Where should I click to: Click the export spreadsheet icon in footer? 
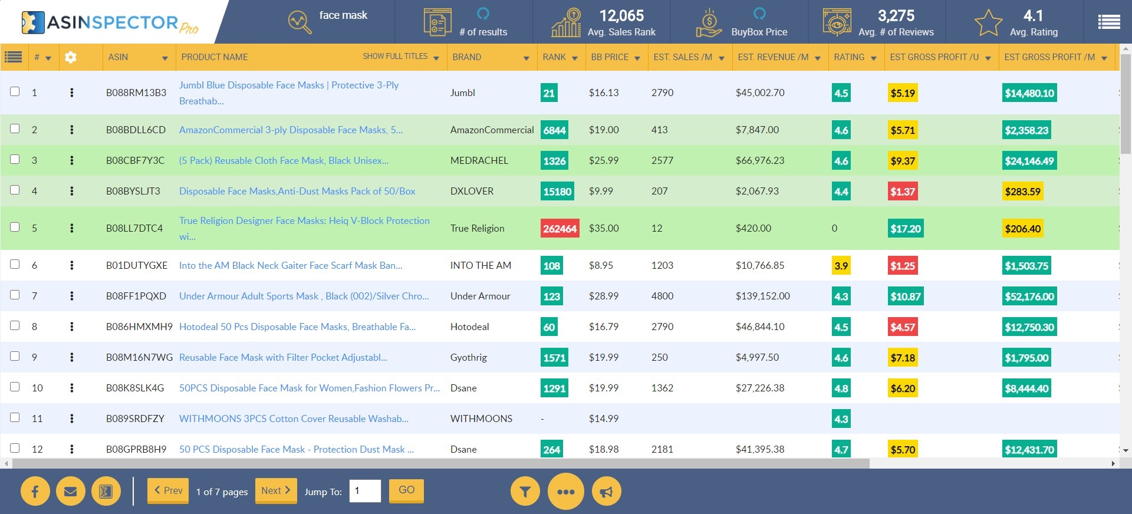[x=106, y=492]
